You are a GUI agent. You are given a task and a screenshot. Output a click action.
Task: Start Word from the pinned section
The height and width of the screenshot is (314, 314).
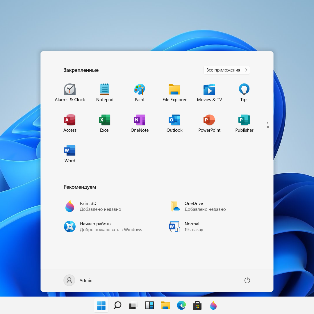[x=70, y=154]
